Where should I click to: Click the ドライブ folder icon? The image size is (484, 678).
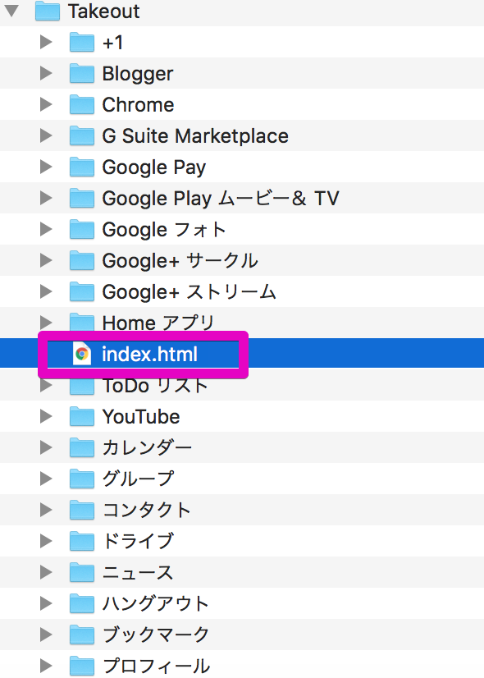pos(82,540)
